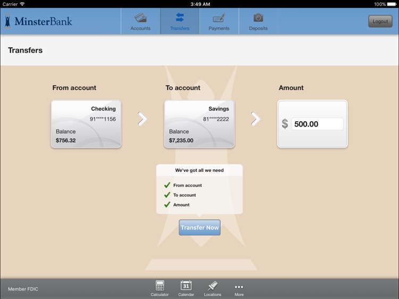Click the Wi-Fi status icon
This screenshot has height=299, width=399.
pos(22,4)
